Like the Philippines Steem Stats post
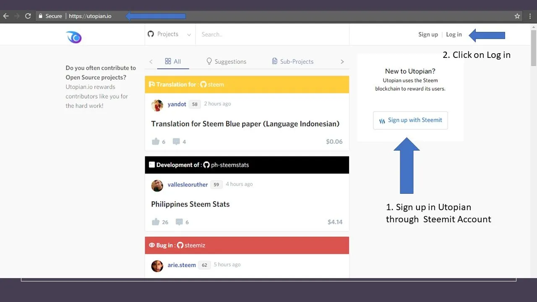Viewport: 537px width, 302px height. (x=156, y=222)
